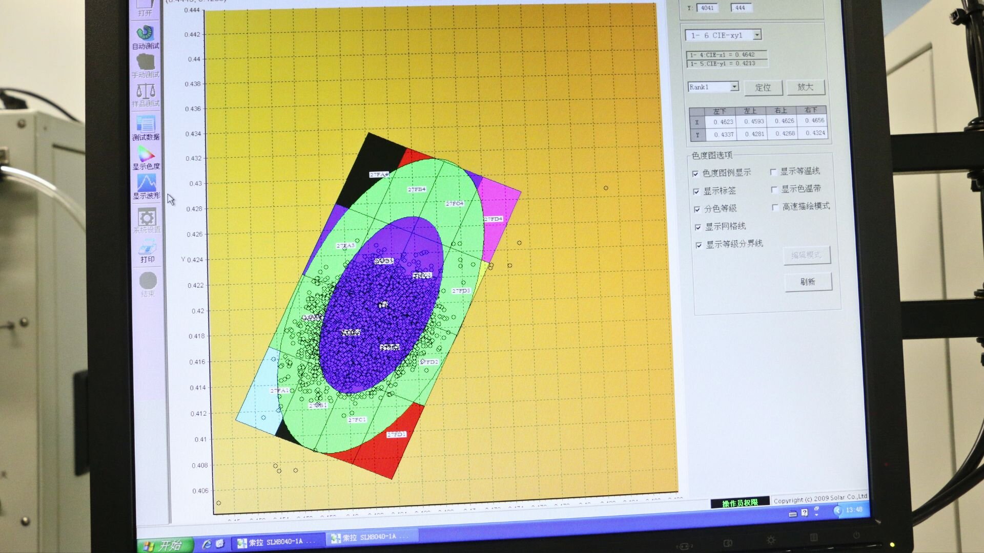Click the 27FD4 bin label on chart
Screen dimensions: 984x553
coord(493,219)
